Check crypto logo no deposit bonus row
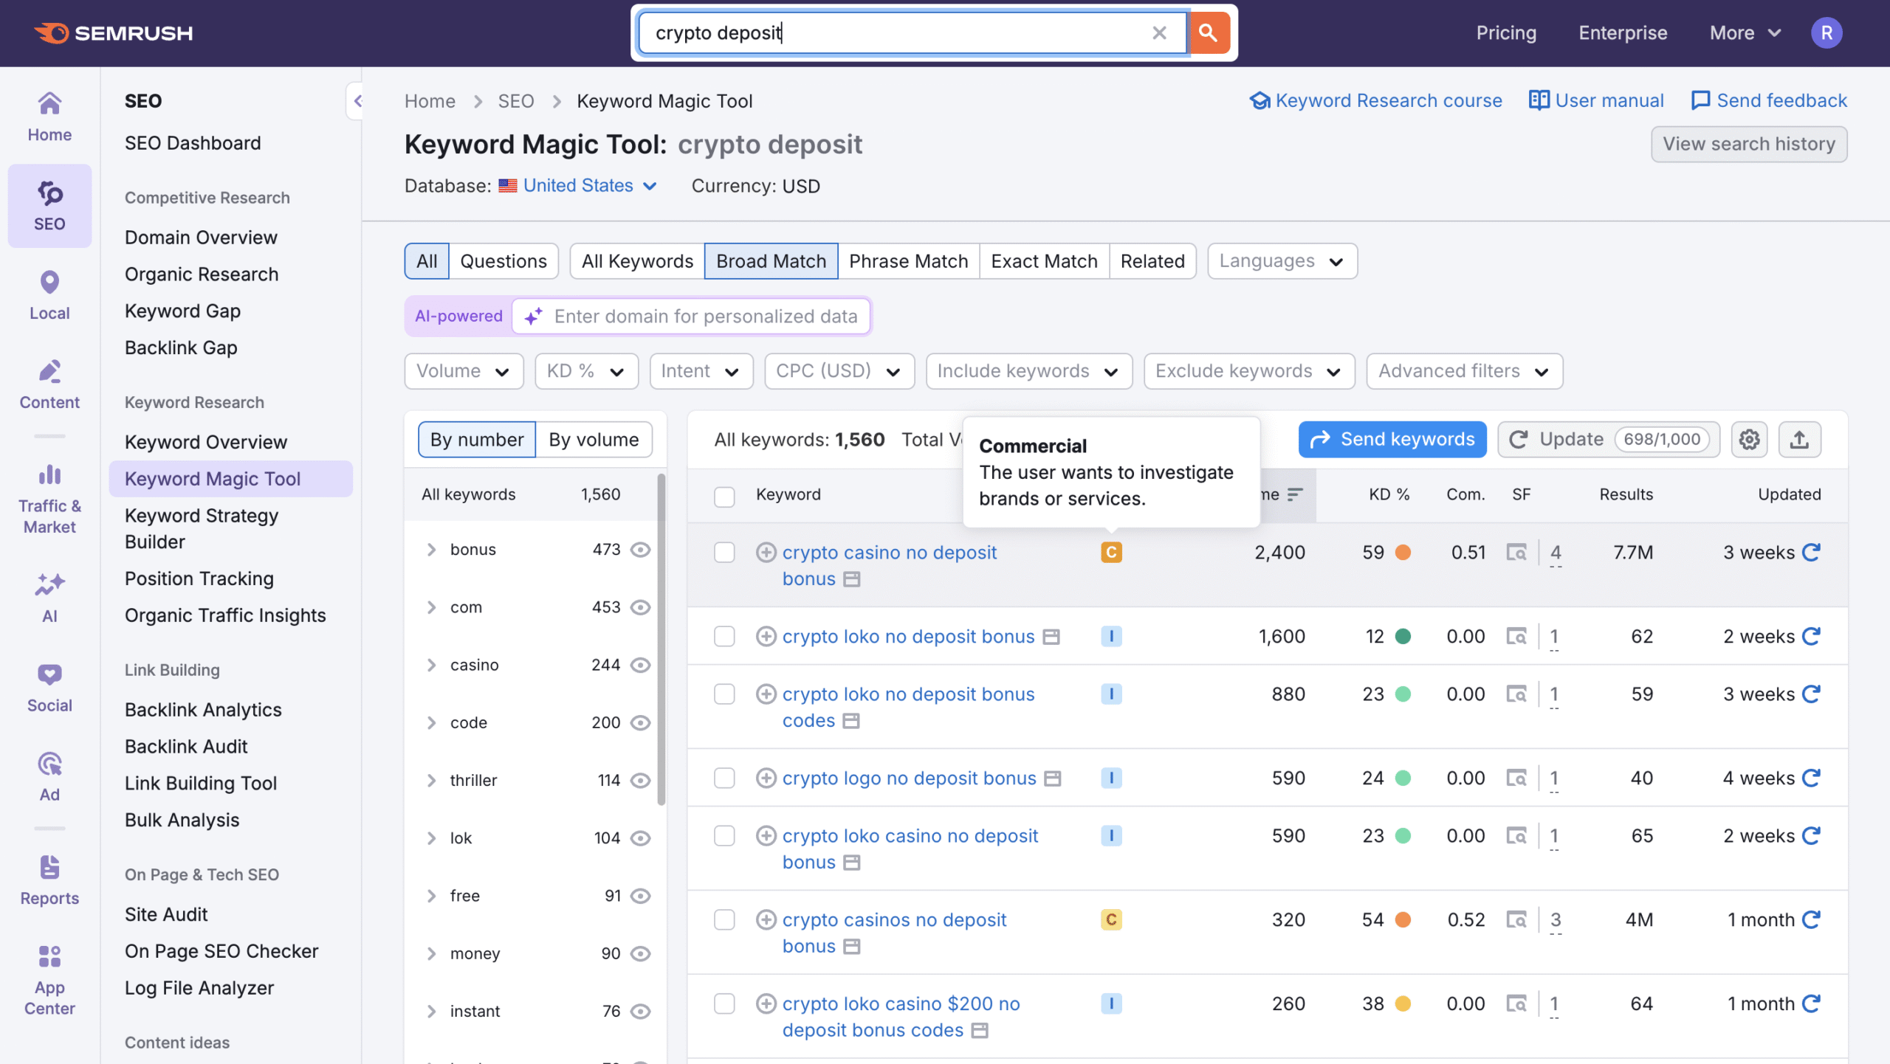1890x1064 pixels. (x=724, y=778)
